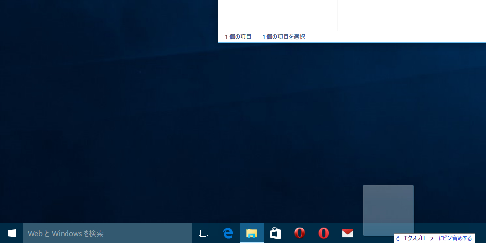Click the Web and Windows search box
The image size is (486, 243).
108,233
